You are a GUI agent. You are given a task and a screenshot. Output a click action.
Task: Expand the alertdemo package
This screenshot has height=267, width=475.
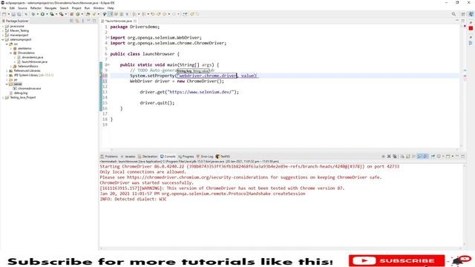11,48
